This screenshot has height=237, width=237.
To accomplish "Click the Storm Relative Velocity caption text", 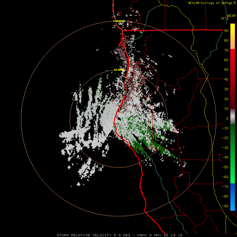I will tap(120, 235).
